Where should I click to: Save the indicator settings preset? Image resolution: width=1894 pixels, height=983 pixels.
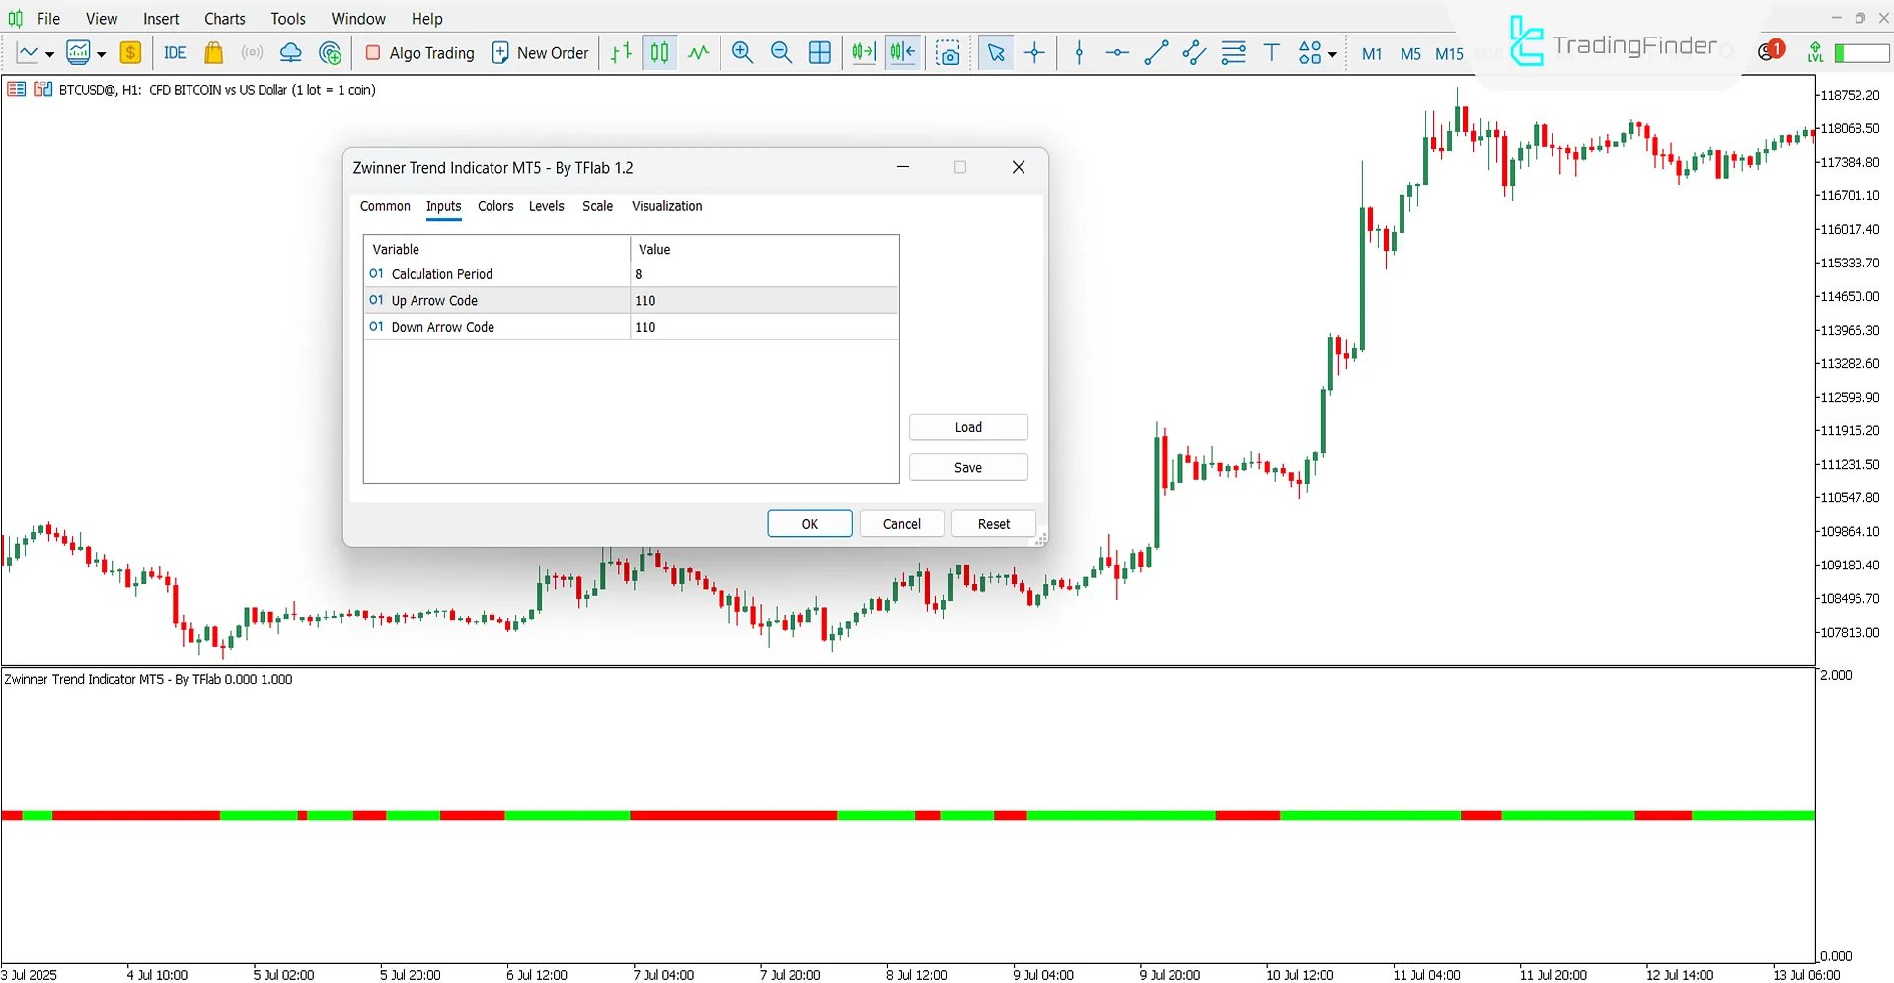click(x=967, y=466)
